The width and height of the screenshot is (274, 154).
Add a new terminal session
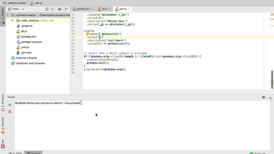(x=10, y=105)
